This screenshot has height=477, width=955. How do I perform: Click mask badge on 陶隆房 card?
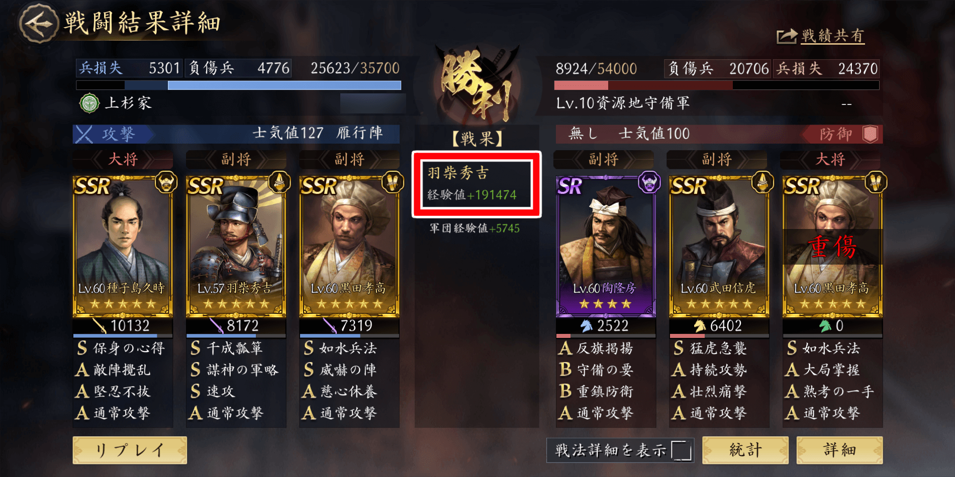(649, 182)
